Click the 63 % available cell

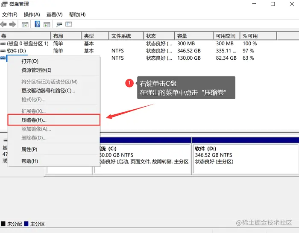pos(248,58)
